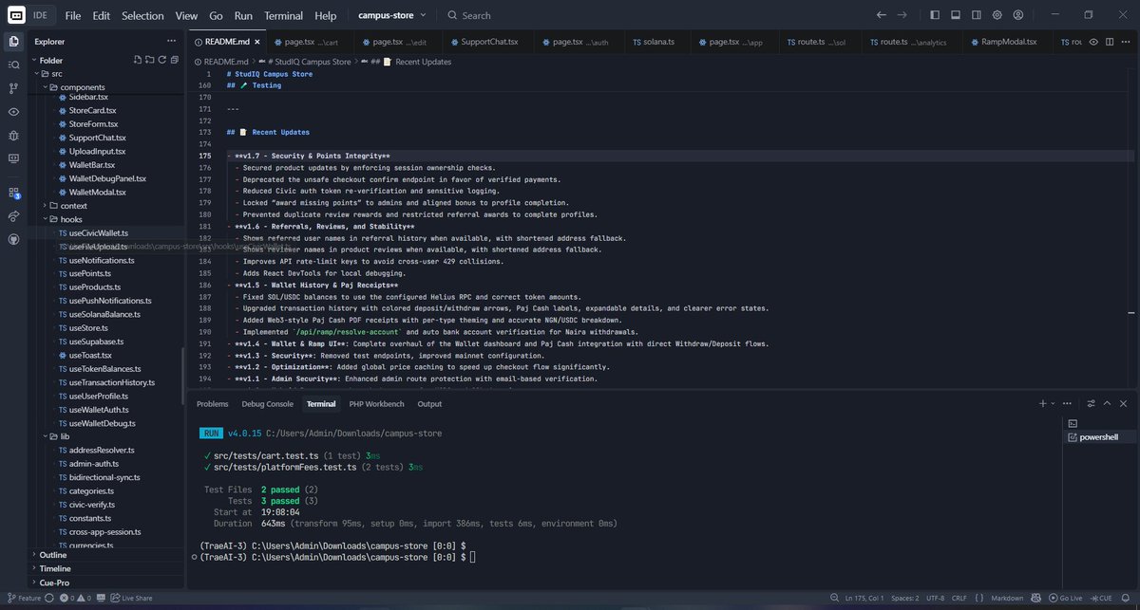Viewport: 1140px width, 610px height.
Task: Open the settings gear in title bar
Action: tap(997, 15)
